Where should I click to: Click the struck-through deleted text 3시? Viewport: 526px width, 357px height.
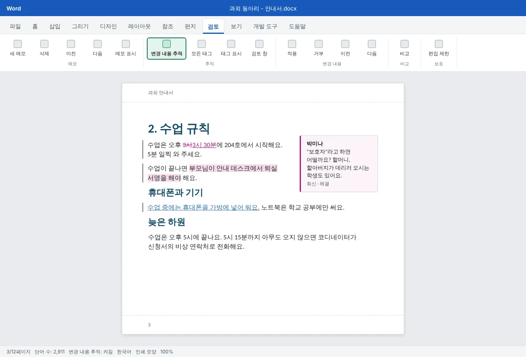coord(188,145)
